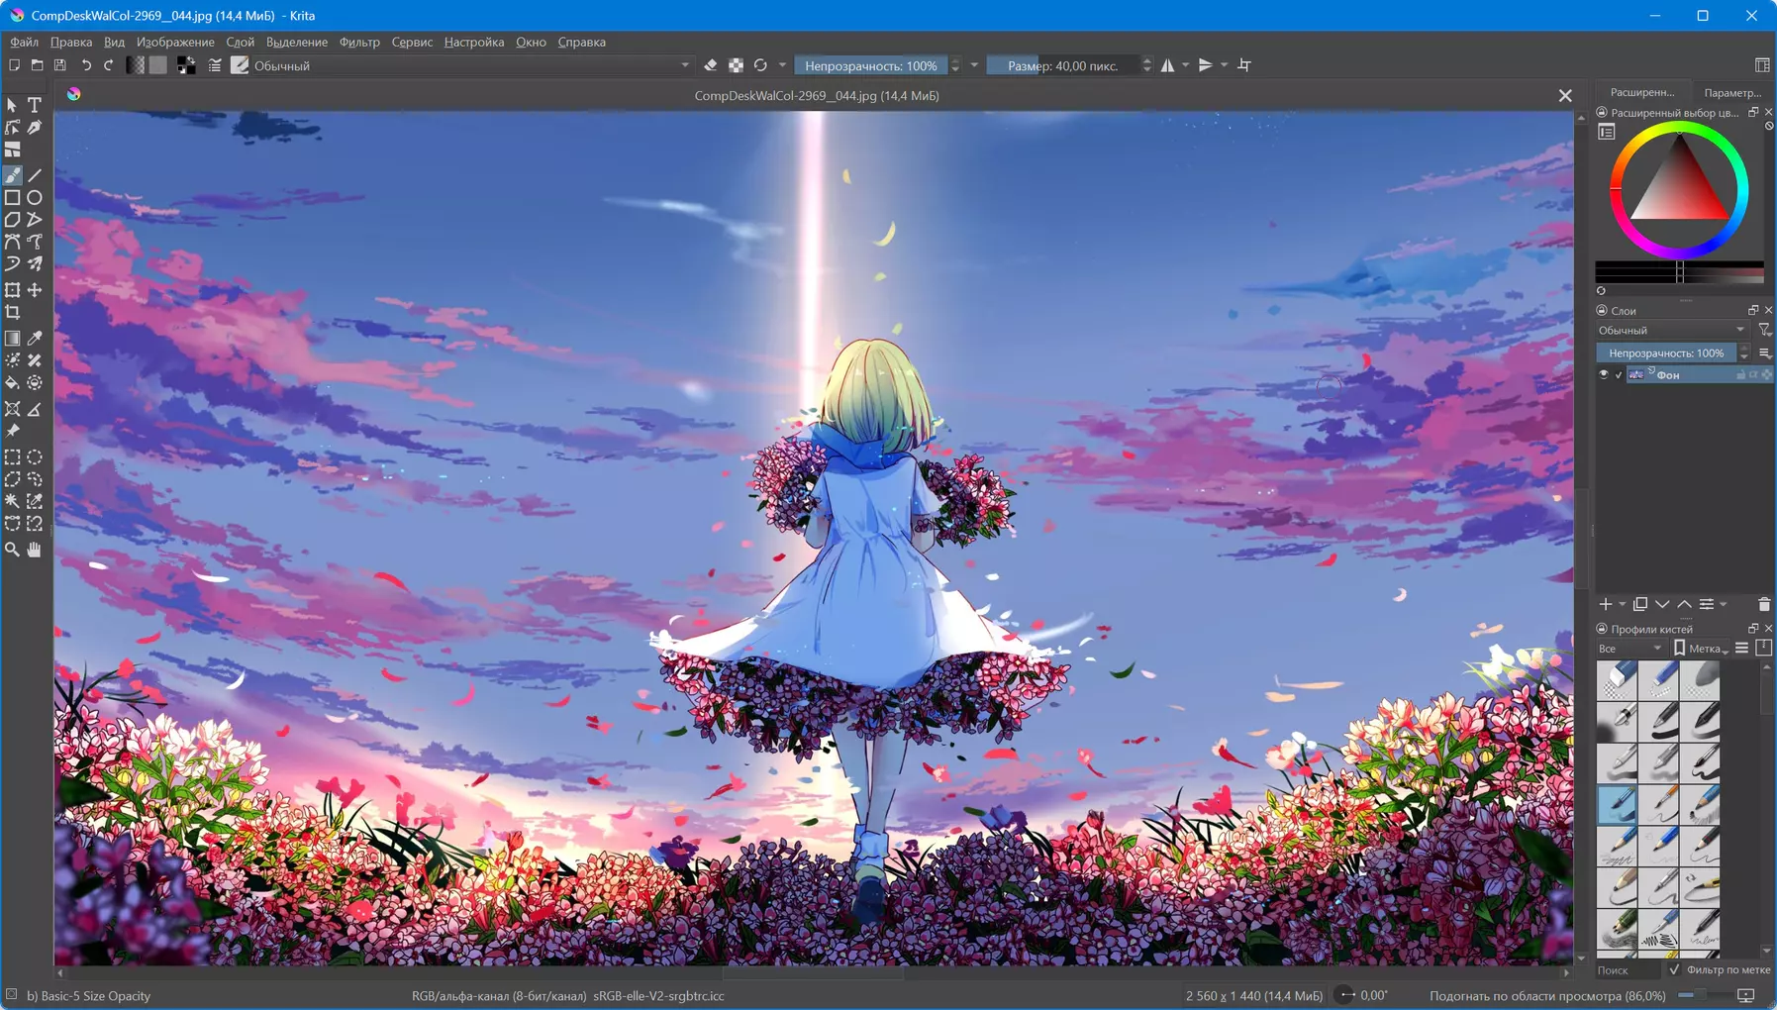Open layer blend mode Обычный dropdown

pyautogui.click(x=1672, y=330)
